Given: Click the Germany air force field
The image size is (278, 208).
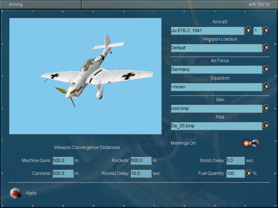Looking at the screenshot, I should pos(216,70).
